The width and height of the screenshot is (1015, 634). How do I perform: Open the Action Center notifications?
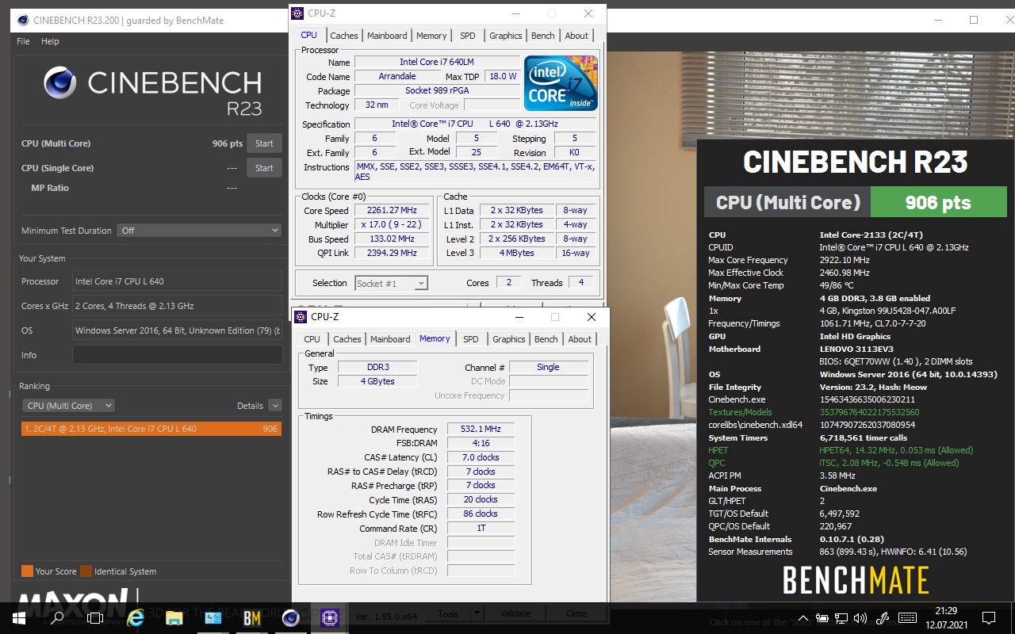pyautogui.click(x=989, y=618)
